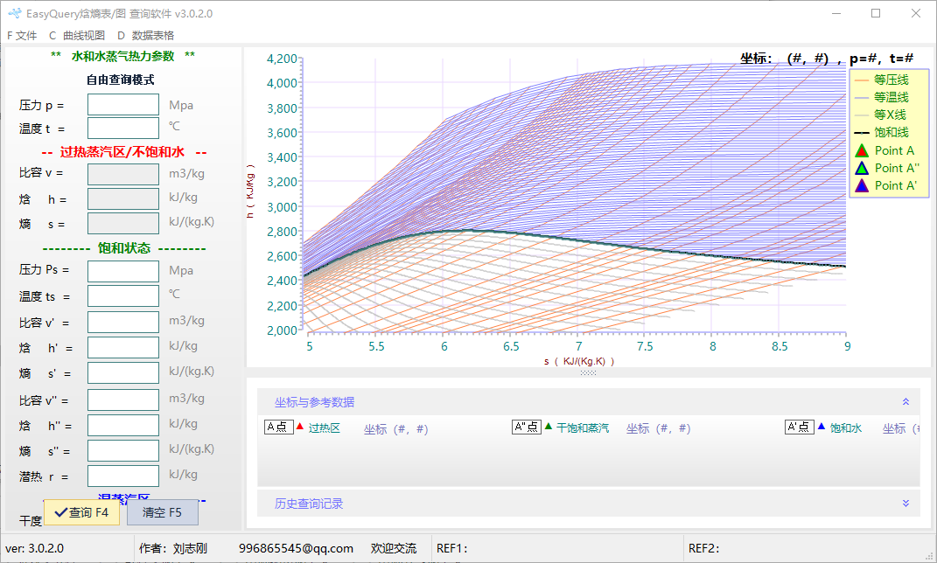
Task: Click the REF2: status bar entry
Action: pos(704,548)
